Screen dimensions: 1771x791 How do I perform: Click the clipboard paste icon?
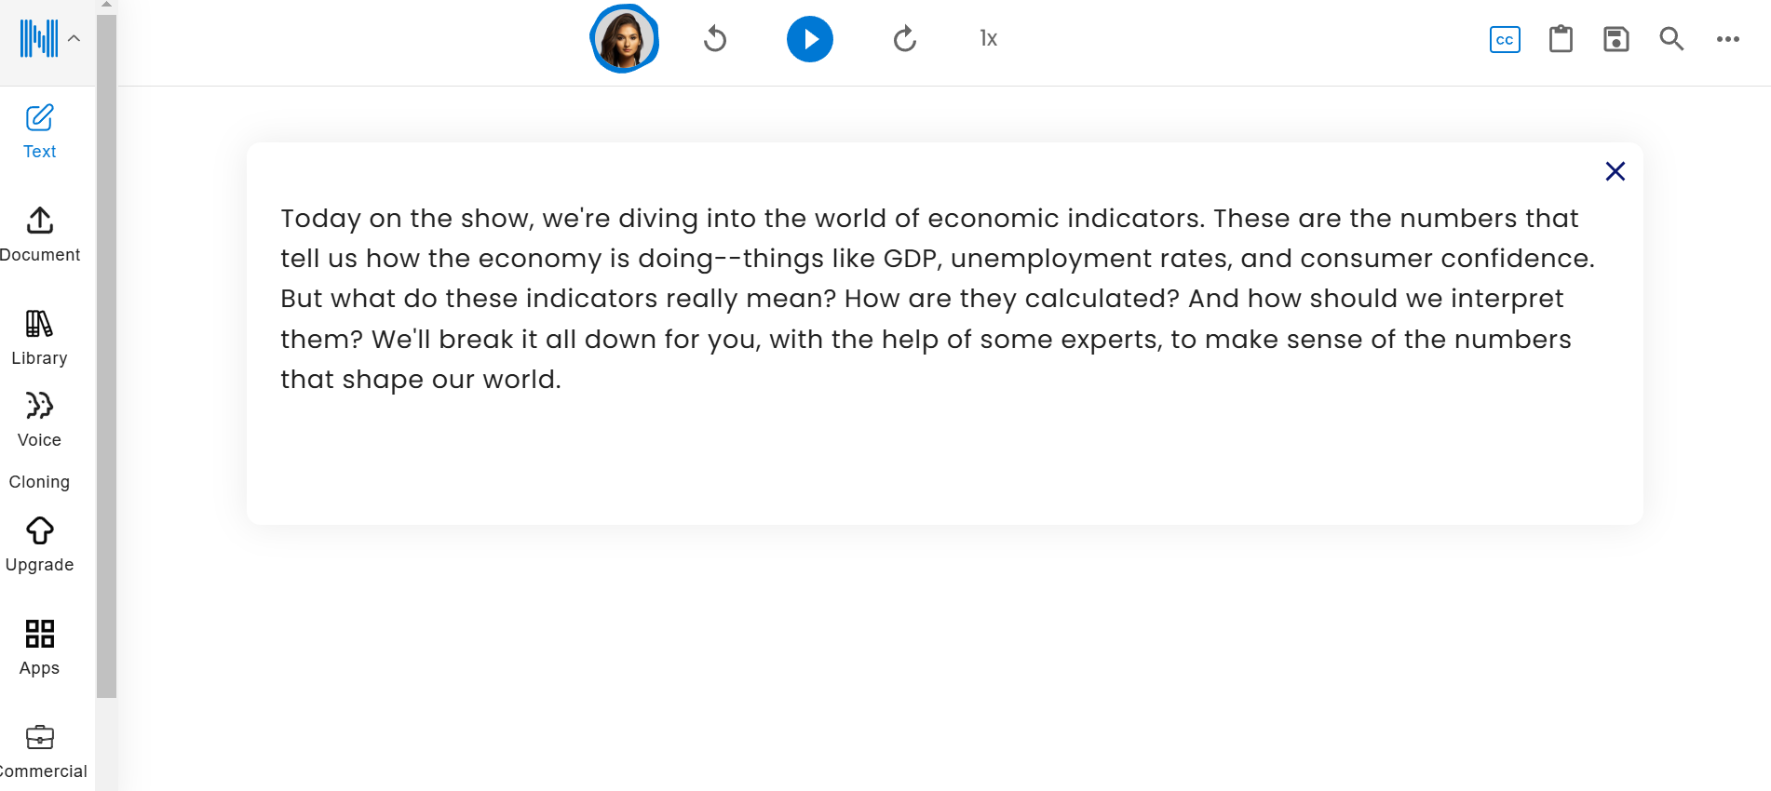pos(1561,39)
